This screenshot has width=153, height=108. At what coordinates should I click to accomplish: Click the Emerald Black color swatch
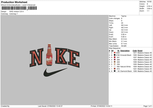114,55
